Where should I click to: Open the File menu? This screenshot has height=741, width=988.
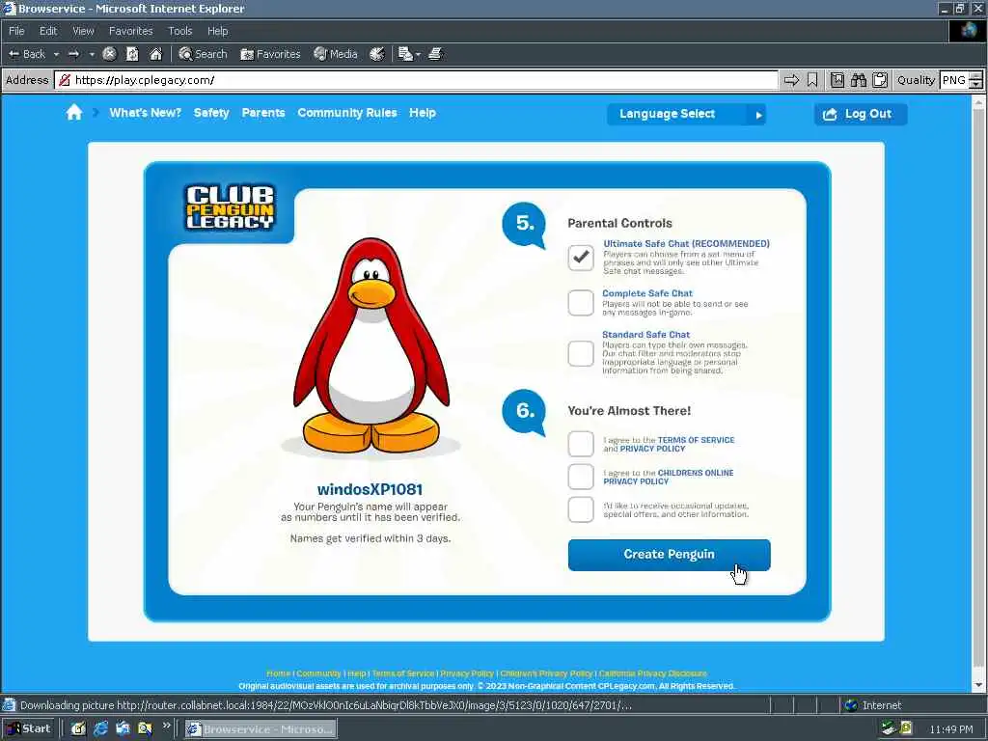click(x=16, y=31)
